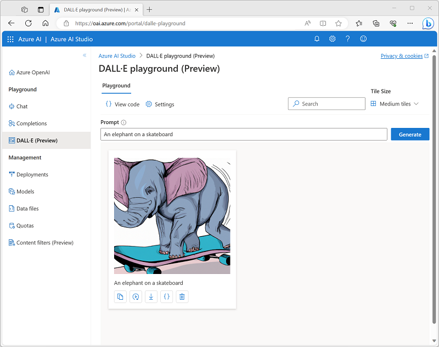Open the browser settings menu
The image size is (439, 347).
410,23
